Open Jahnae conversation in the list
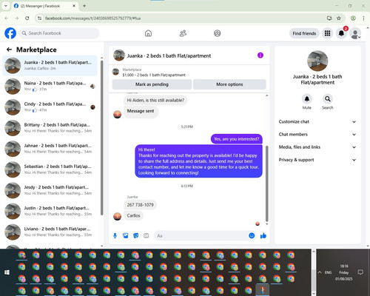The image size is (370, 296). [x=50, y=149]
